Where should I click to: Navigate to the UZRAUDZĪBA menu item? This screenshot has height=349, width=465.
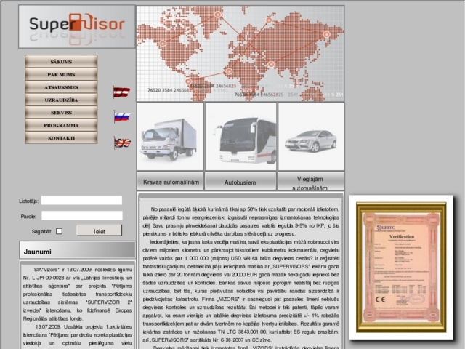(x=61, y=100)
